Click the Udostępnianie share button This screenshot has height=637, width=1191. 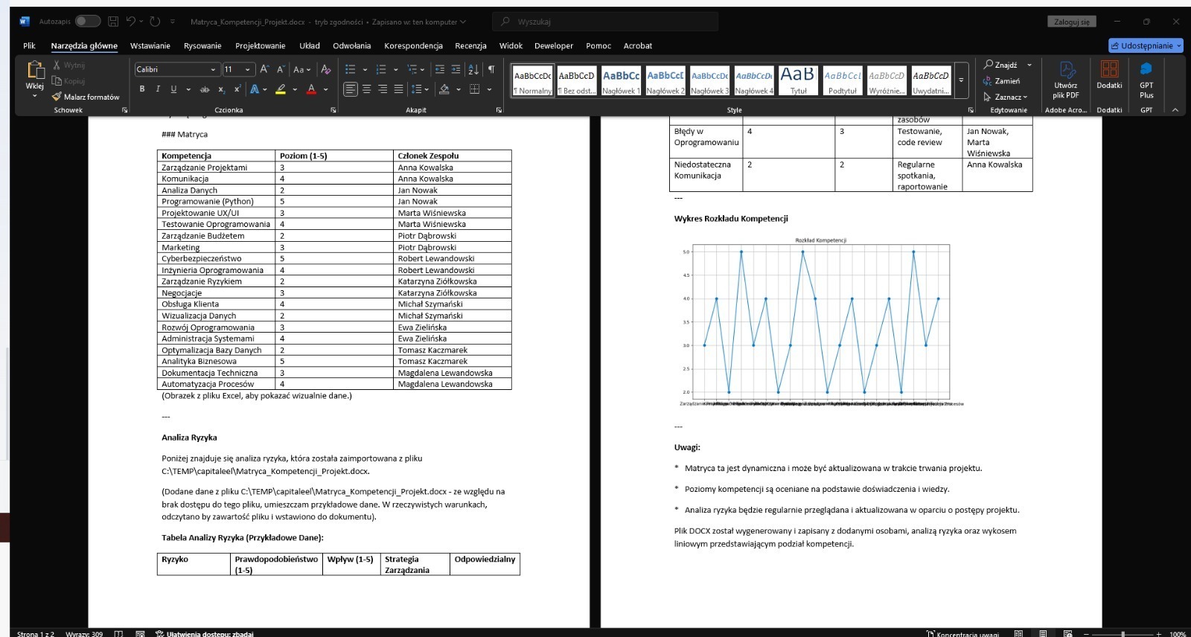click(1146, 45)
